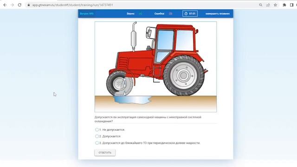Go back to the previous browser page
This screenshot has height=167, width=297.
point(5,5)
